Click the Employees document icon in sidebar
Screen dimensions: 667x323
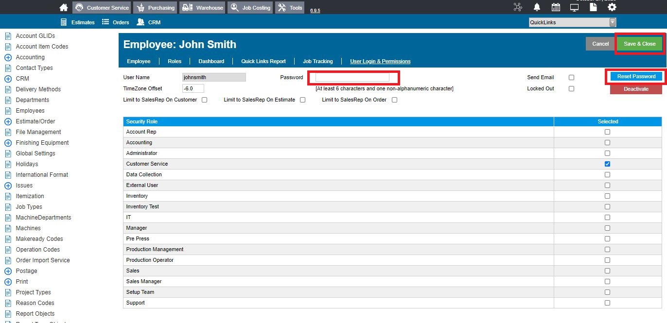[8, 111]
